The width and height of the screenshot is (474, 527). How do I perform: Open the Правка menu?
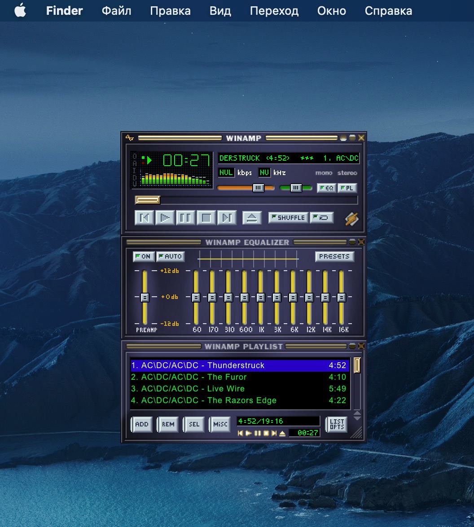170,11
